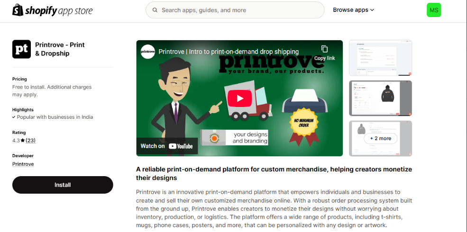
Task: Install the Printrove app
Action: pyautogui.click(x=63, y=185)
